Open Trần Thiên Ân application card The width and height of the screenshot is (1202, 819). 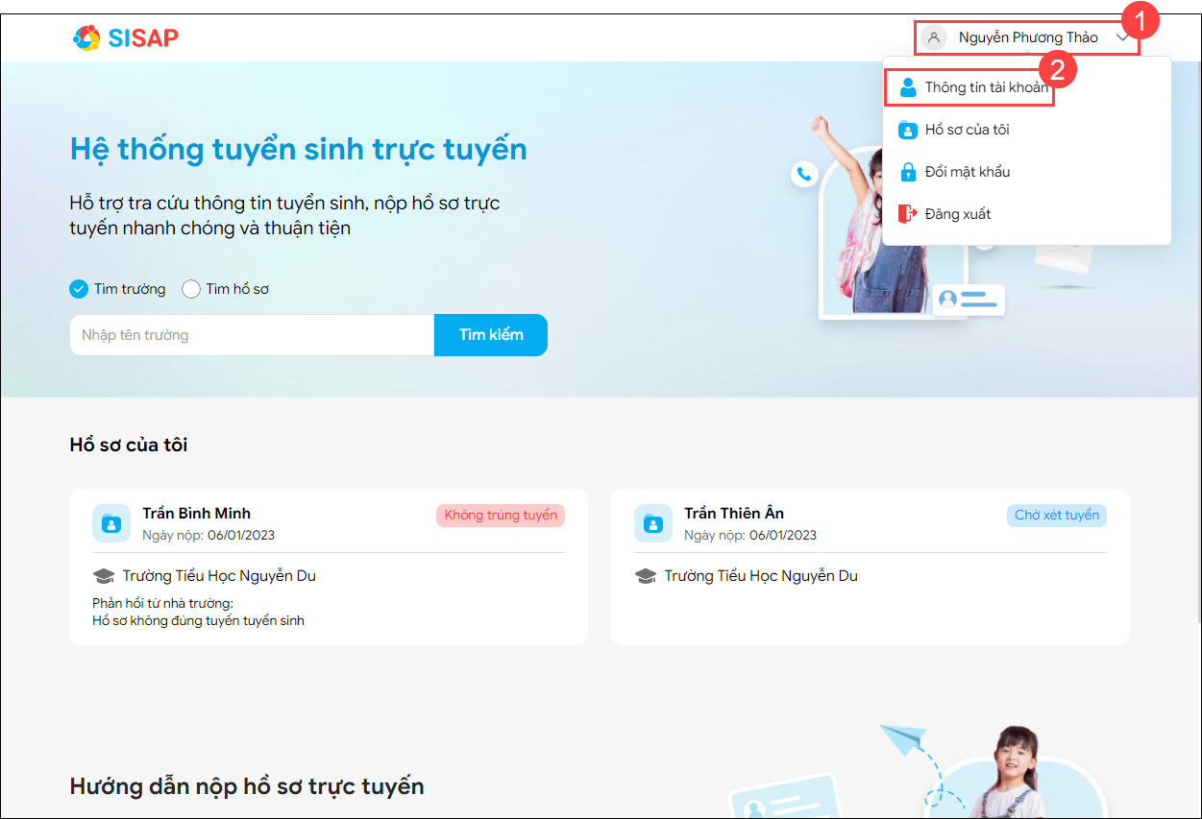pyautogui.click(x=871, y=566)
